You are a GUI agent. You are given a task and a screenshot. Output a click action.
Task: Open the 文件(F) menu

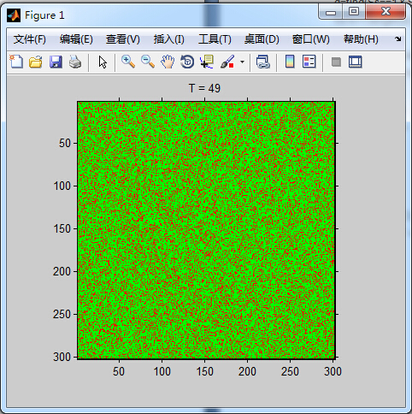point(30,39)
